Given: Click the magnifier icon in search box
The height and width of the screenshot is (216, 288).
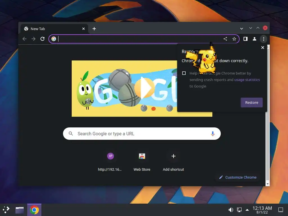Looking at the screenshot, I should (71, 134).
